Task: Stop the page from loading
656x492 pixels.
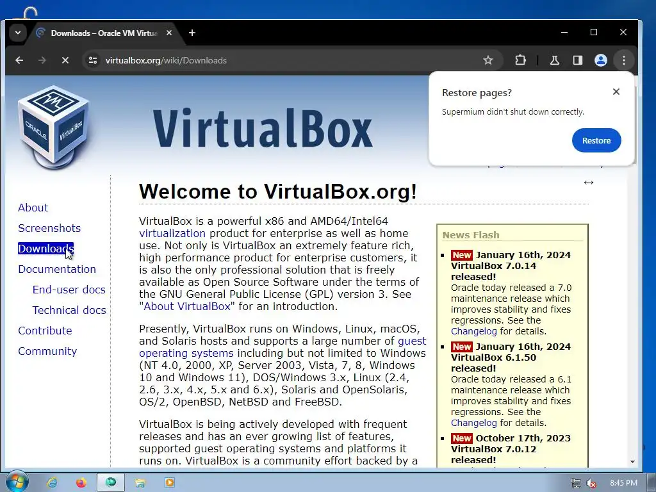Action: (x=65, y=60)
